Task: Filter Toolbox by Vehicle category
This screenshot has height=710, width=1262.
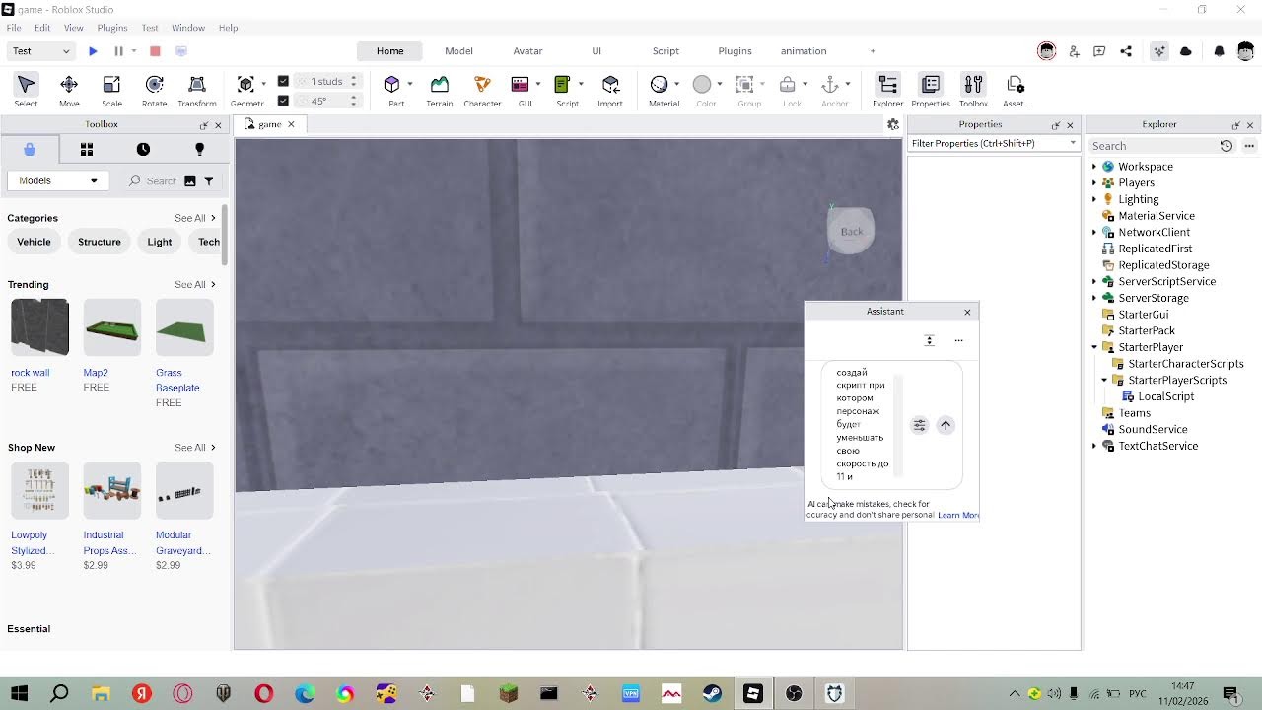Action: pos(34,242)
